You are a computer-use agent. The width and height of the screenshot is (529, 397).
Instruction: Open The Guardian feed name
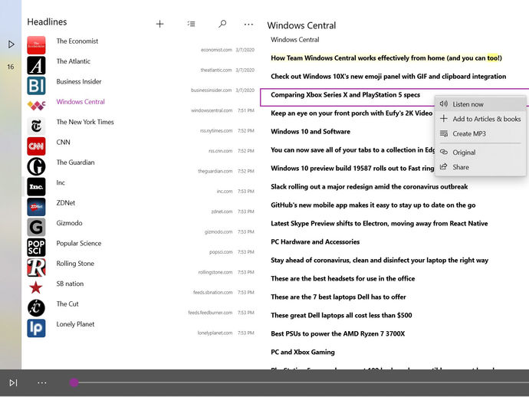tap(76, 162)
